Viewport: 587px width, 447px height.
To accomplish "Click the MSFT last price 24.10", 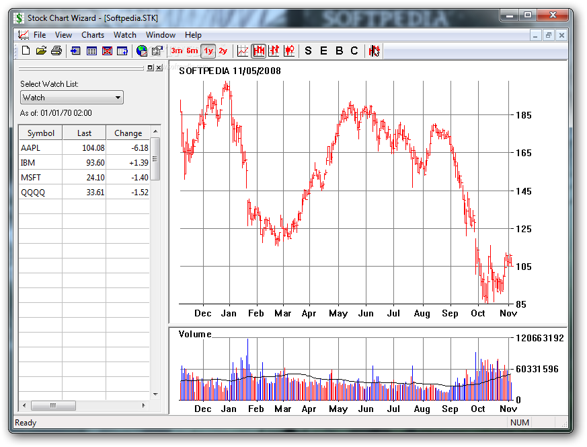I will pyautogui.click(x=95, y=178).
